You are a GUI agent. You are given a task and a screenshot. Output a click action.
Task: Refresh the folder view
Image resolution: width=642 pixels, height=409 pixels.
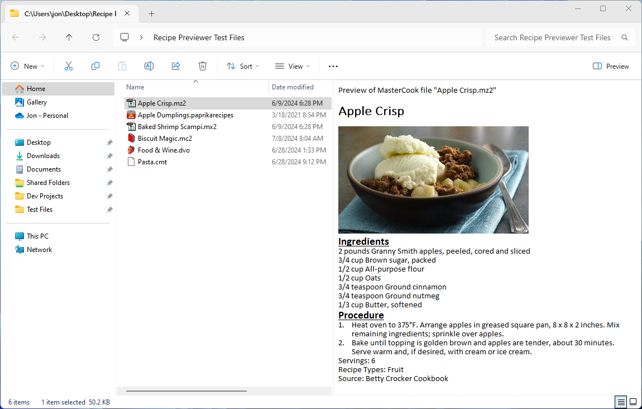coord(95,37)
